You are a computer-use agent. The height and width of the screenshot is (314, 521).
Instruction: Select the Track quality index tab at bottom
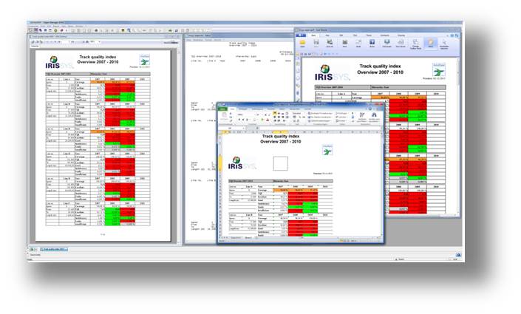54,250
